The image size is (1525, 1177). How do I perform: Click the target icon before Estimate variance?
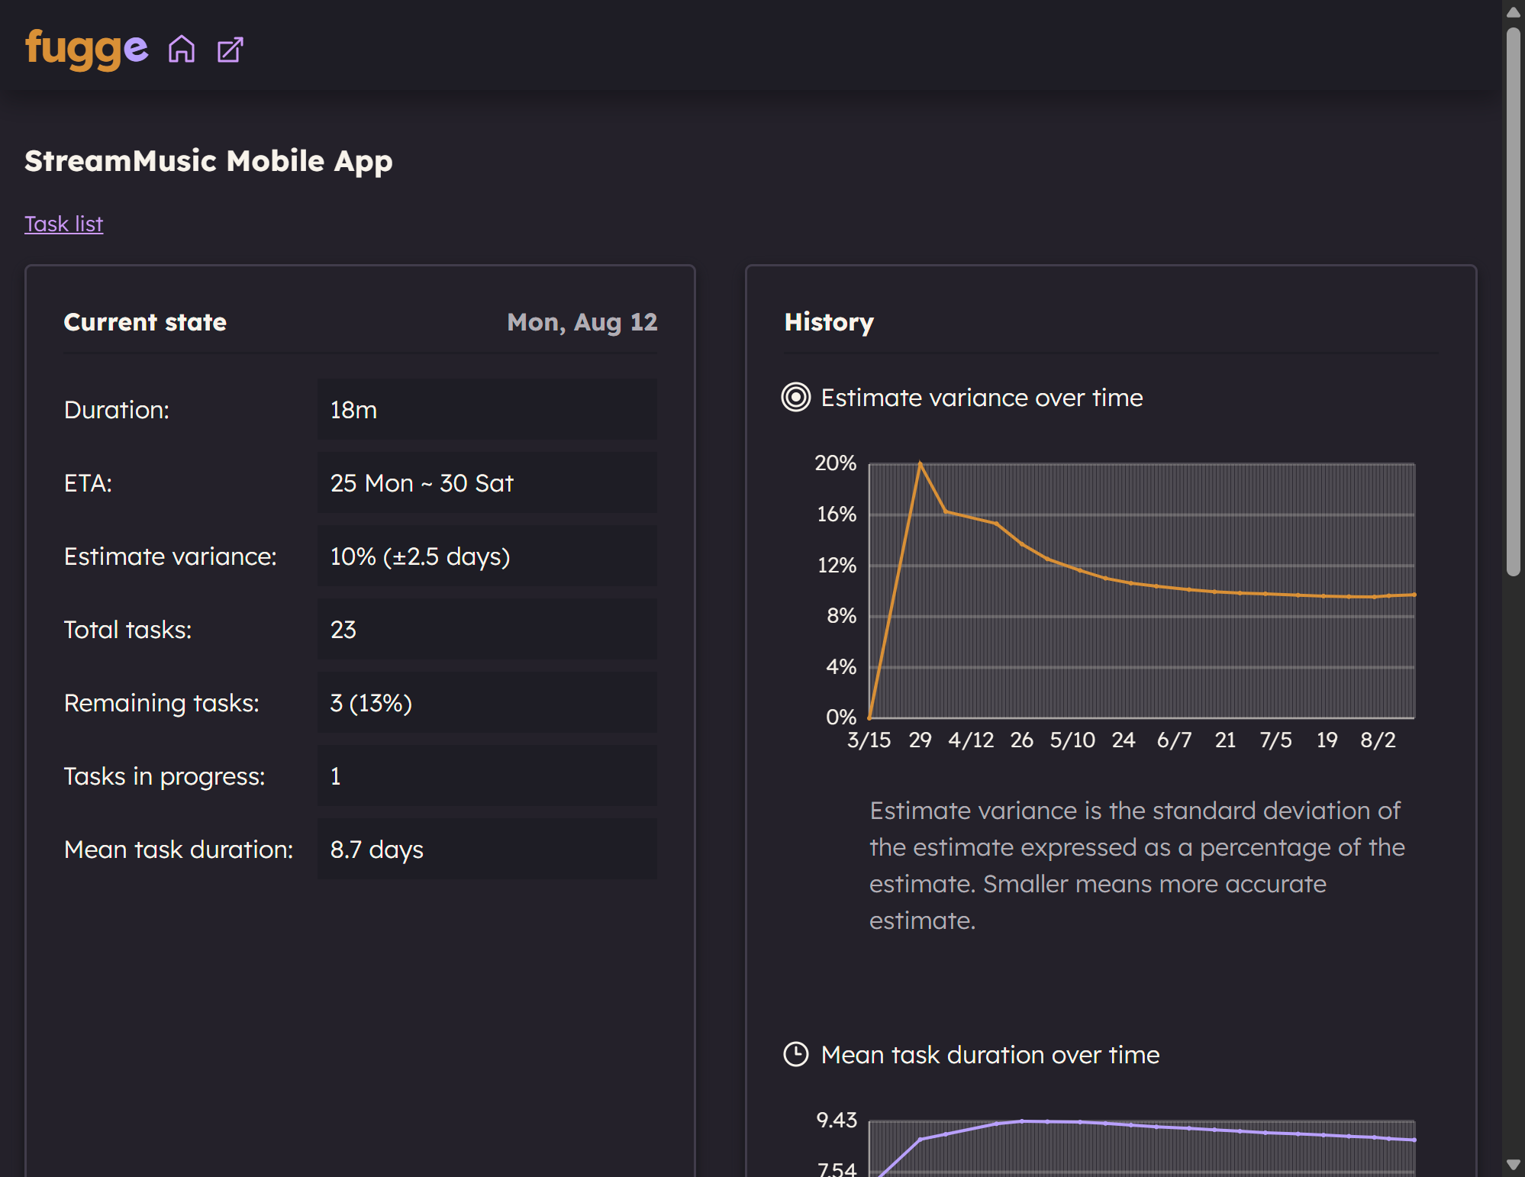coord(795,398)
